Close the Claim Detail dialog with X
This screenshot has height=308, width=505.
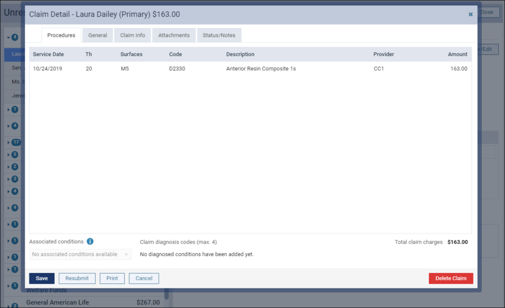[470, 14]
